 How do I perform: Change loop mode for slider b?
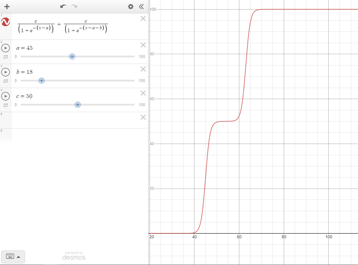pyautogui.click(x=6, y=81)
